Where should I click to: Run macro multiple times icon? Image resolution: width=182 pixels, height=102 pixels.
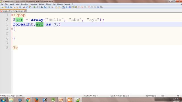[x=98, y=7]
